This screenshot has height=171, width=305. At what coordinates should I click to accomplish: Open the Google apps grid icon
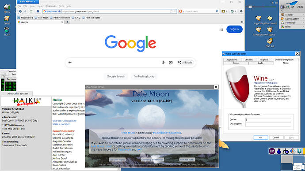221,29
